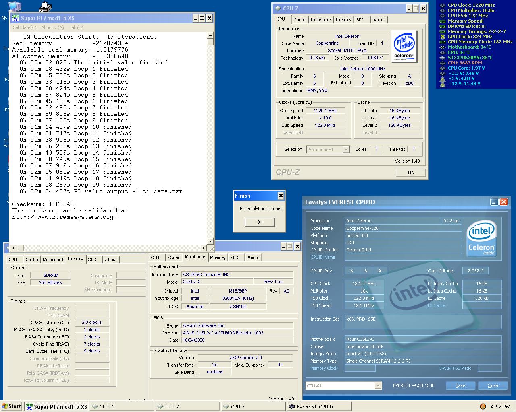The width and height of the screenshot is (516, 412).
Task: Click '128 KBytes' Level 2 cache value
Action: tap(399, 125)
